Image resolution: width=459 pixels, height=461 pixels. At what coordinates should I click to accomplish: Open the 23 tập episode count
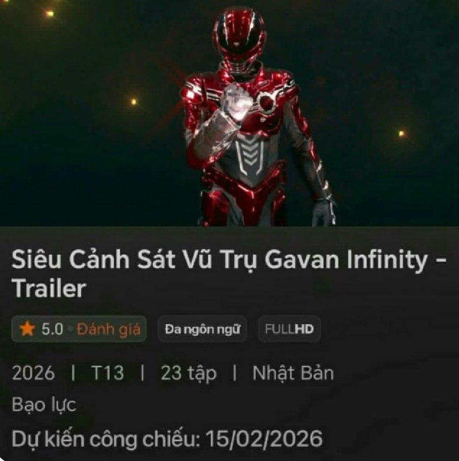coord(189,374)
